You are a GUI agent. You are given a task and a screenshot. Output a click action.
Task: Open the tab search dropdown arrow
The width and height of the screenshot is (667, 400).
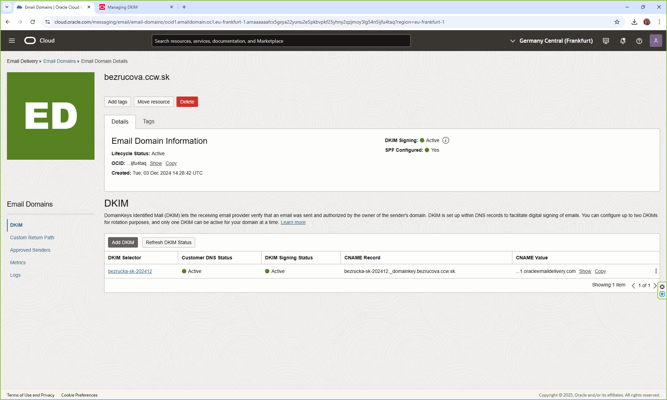pos(7,7)
